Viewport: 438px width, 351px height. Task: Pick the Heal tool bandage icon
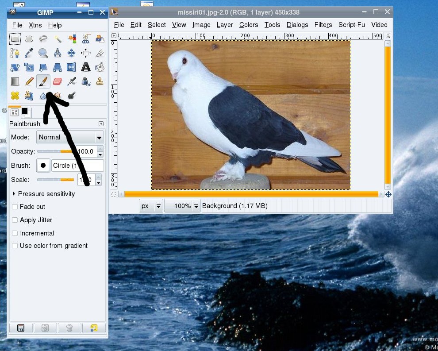pos(15,96)
